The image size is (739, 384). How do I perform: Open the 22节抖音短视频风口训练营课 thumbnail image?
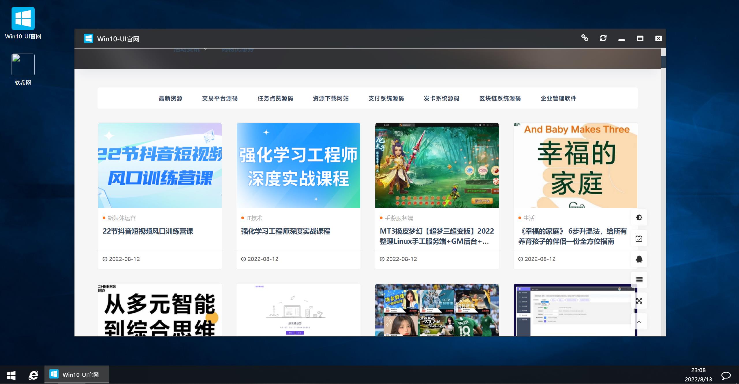(160, 165)
